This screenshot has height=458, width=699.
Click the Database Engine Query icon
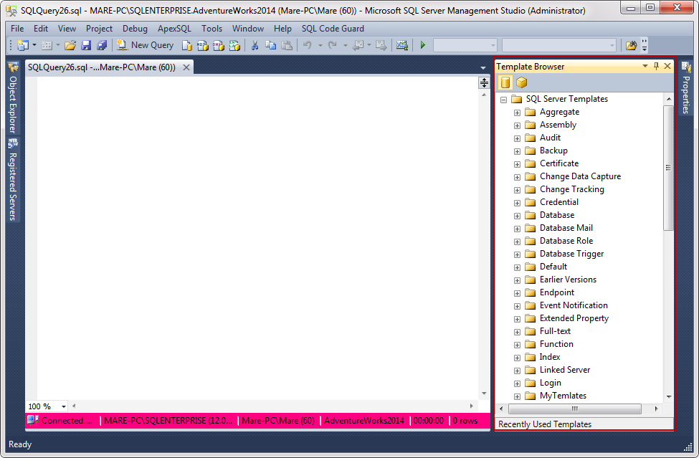tap(187, 45)
